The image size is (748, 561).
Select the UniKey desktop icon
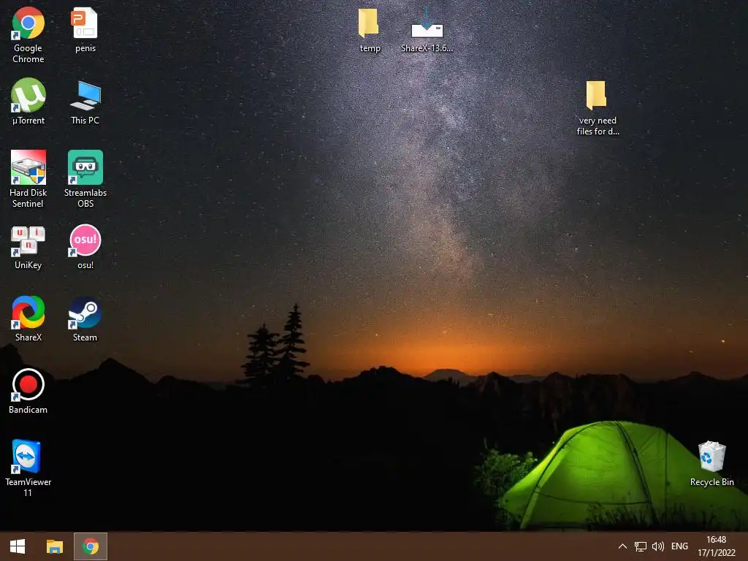click(28, 247)
